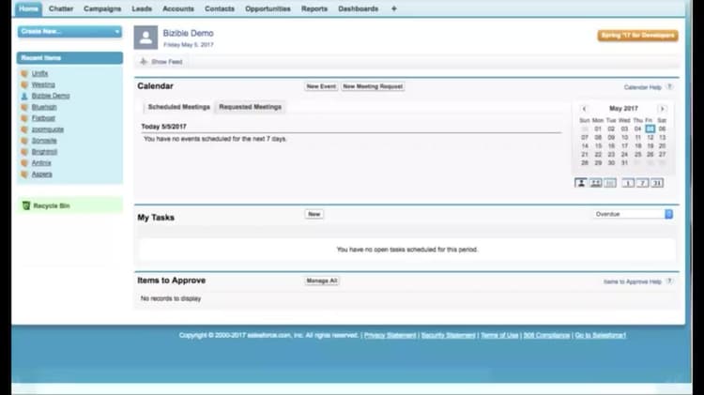Open month view icon labeled 31
The width and height of the screenshot is (704, 395).
click(657, 183)
